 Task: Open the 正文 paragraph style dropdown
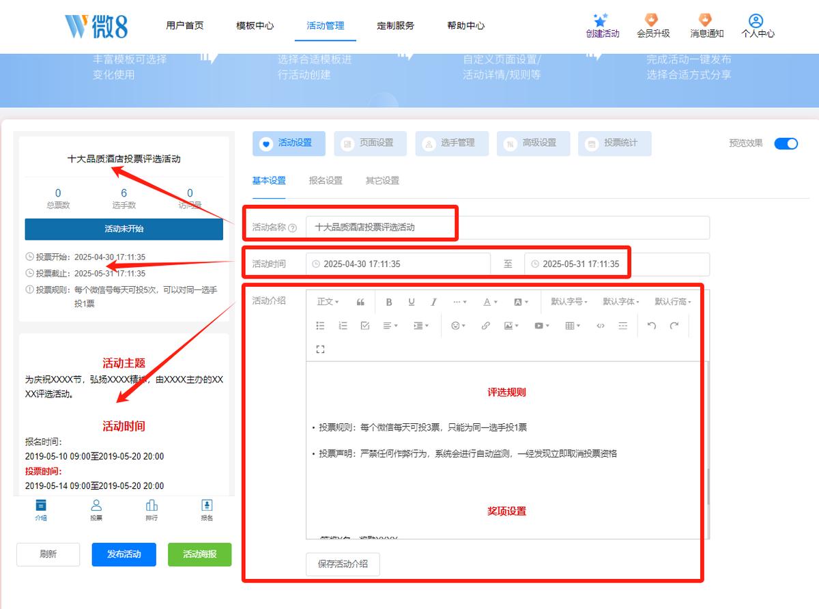(328, 302)
